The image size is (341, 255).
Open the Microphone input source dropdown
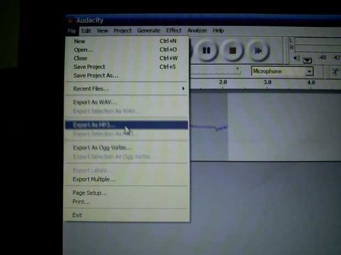pyautogui.click(x=282, y=71)
